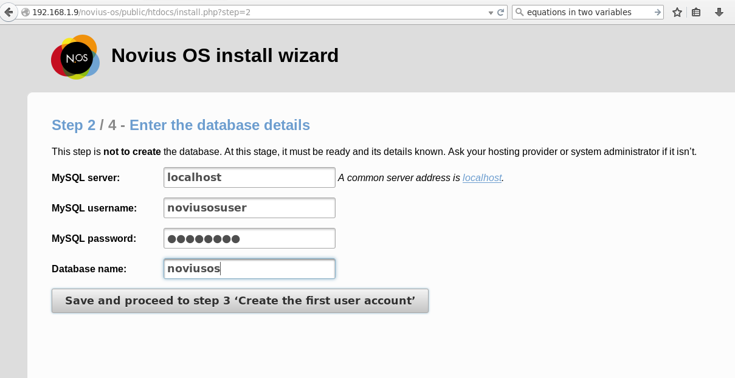The width and height of the screenshot is (735, 378).
Task: Click the MySQL server input field
Action: click(249, 177)
